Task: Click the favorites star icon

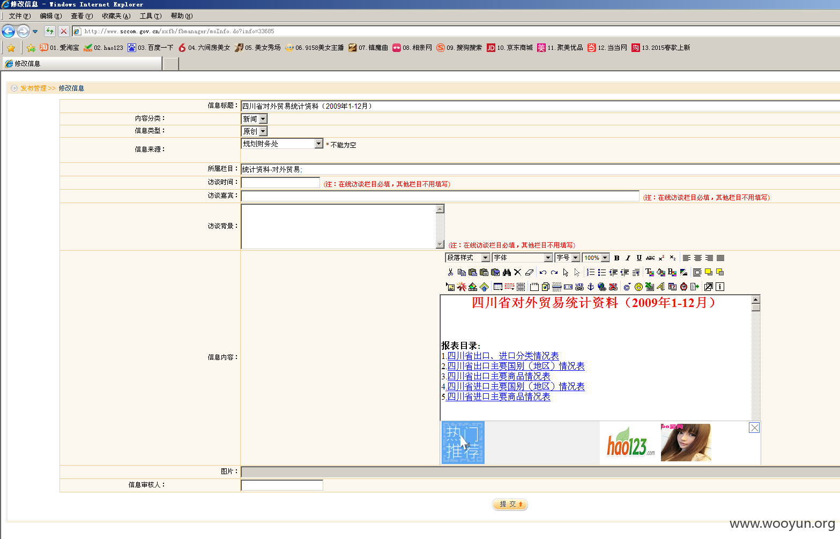Action: pos(11,48)
